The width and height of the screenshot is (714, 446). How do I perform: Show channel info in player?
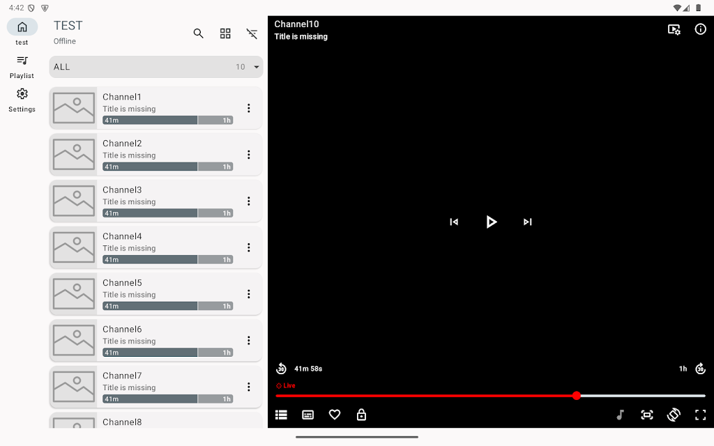point(701,29)
